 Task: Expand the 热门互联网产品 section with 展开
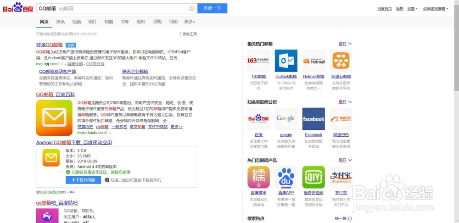click(x=345, y=160)
